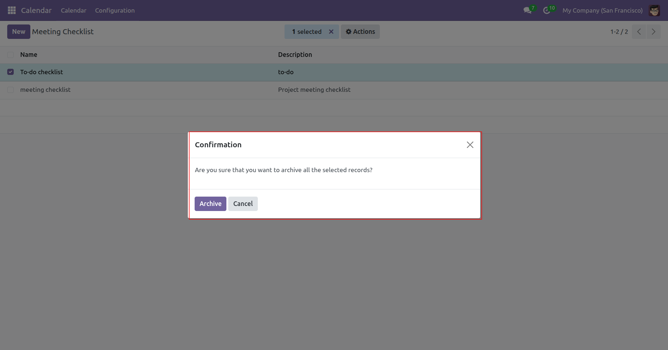
Task: Go to previous page arrow
Action: coord(639,32)
